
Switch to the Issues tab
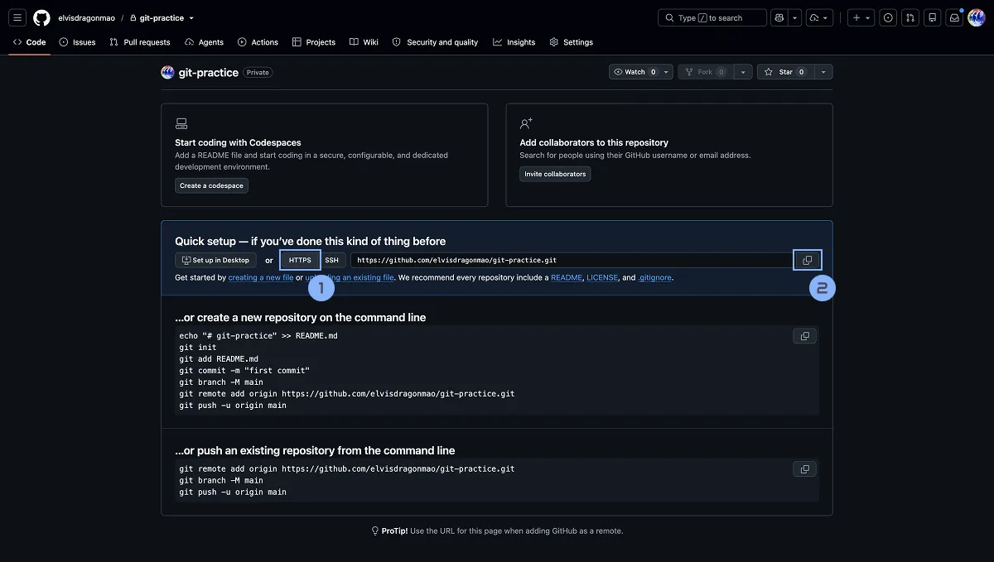(x=78, y=42)
